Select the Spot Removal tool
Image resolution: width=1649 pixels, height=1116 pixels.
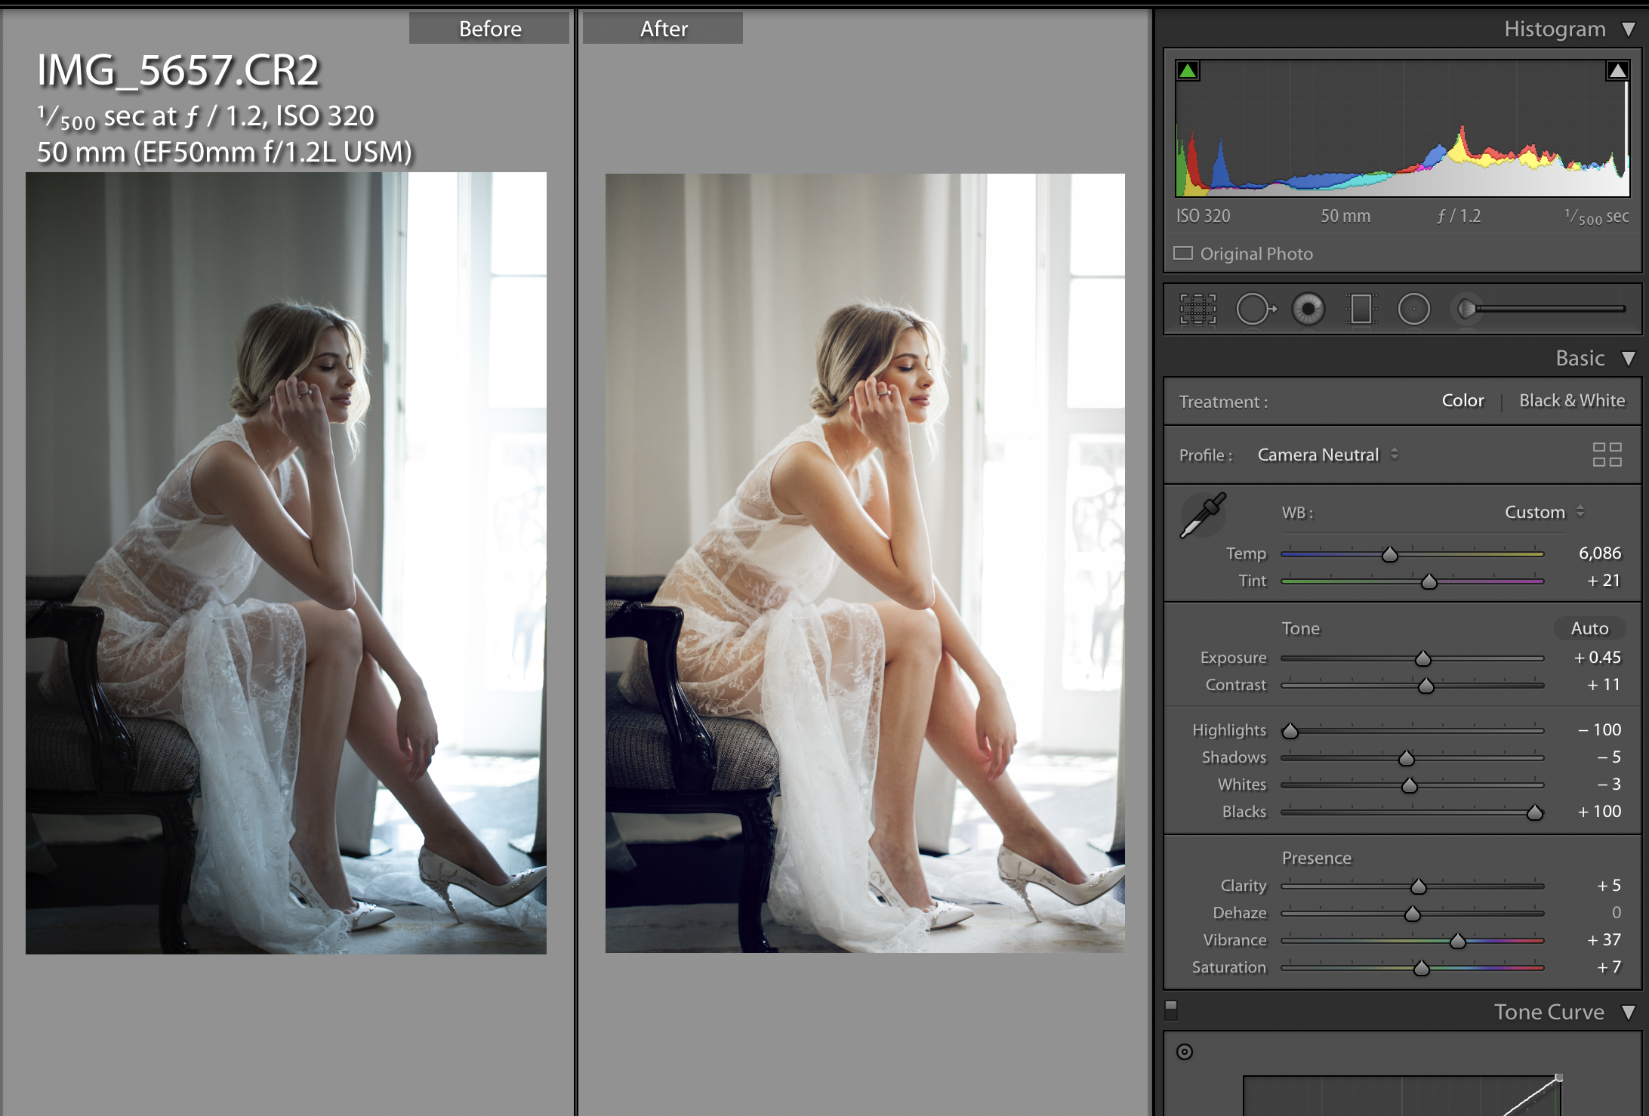(1254, 309)
